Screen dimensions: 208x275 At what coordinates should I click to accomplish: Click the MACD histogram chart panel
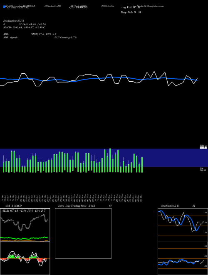point(25,258)
